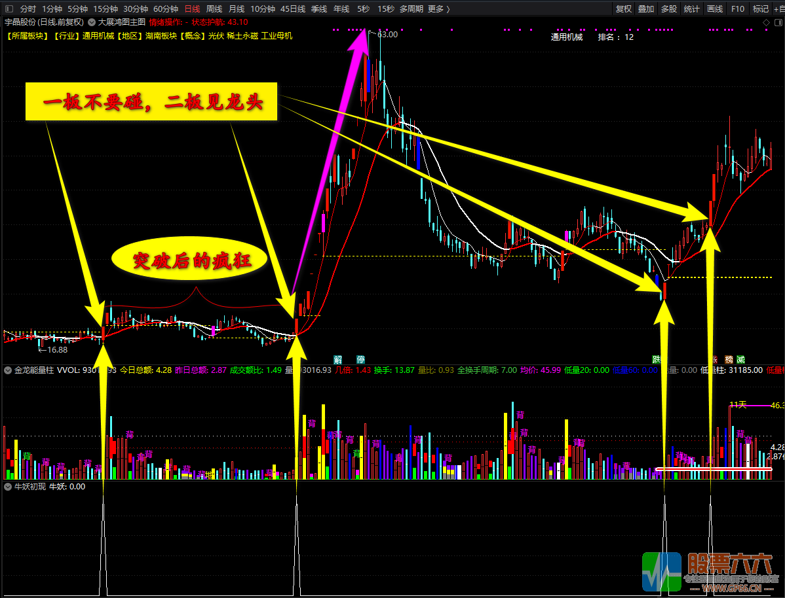Screen dimensions: 785x598
Task: Click the 解 event marker on chart
Action: (x=338, y=359)
